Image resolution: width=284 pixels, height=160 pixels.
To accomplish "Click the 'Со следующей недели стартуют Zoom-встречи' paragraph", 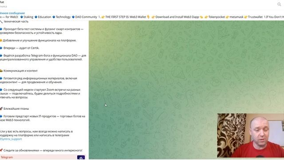I will 40,93.
